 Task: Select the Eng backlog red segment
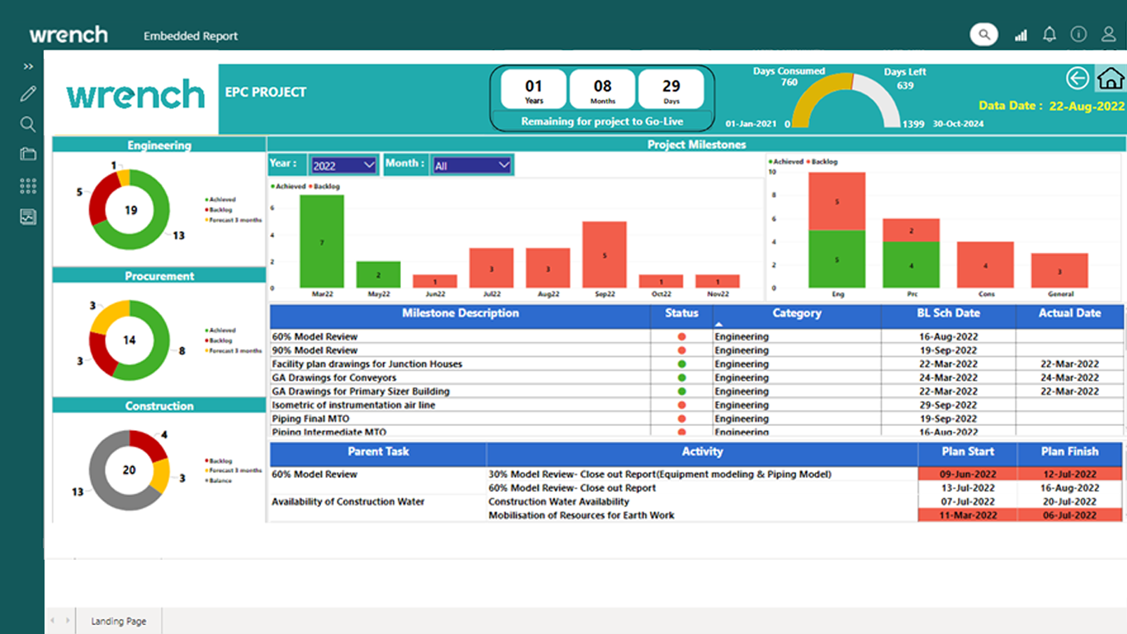click(x=837, y=201)
